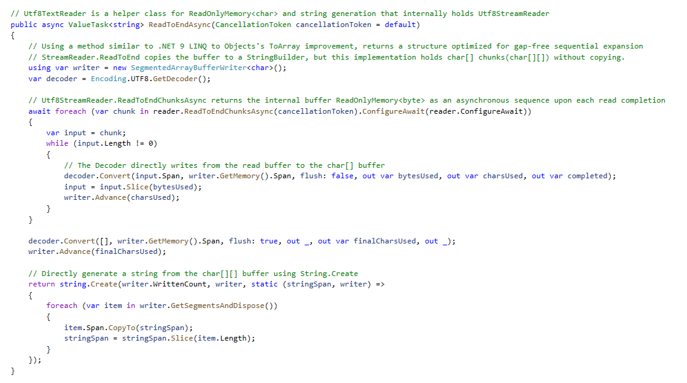Click 'out var completed' in the first Convert call
687x383 pixels.
pyautogui.click(x=570, y=176)
